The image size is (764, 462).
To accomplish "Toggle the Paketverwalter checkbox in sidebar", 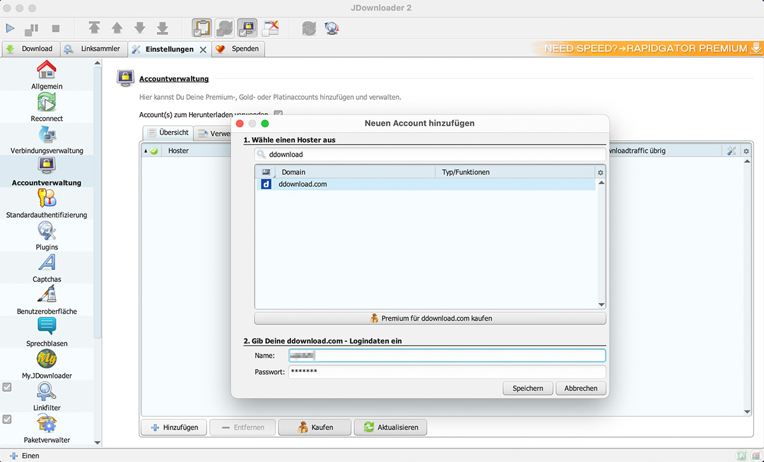I will click(x=7, y=419).
